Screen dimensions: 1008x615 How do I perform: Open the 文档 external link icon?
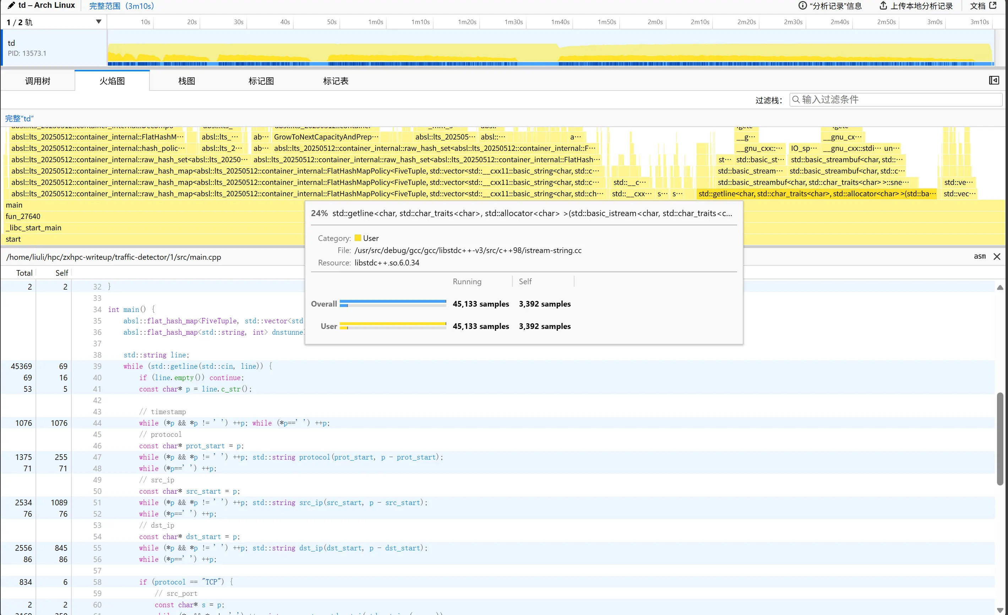(993, 6)
